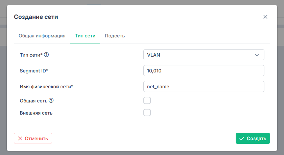Click the Отменить button text
284x155 pixels.
coord(37,138)
